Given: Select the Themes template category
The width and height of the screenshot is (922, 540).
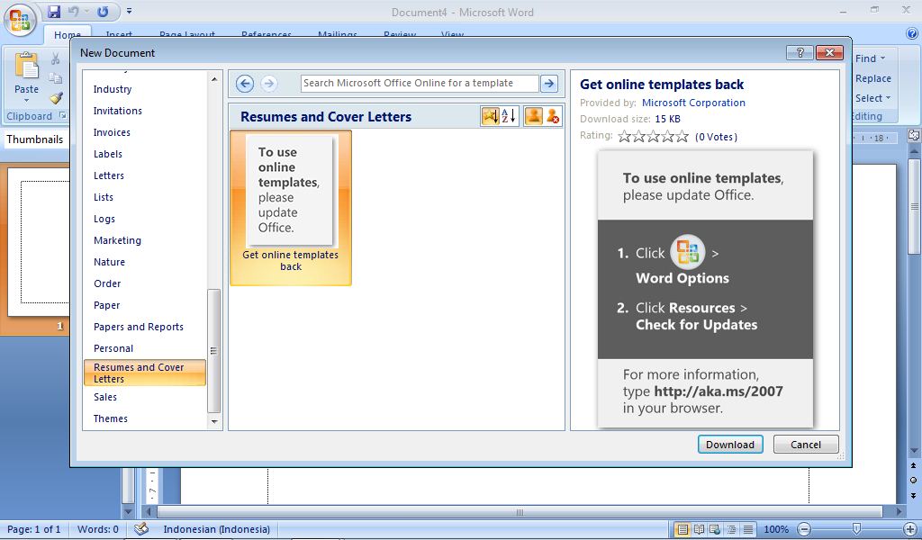Looking at the screenshot, I should 111,418.
